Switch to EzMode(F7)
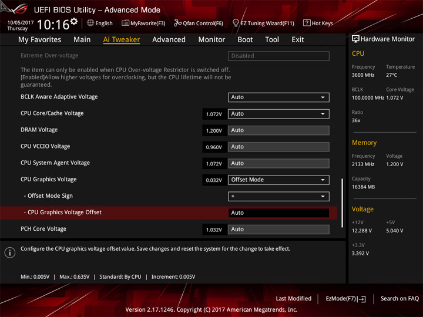Viewport: 423px width, 317px height. (x=346, y=299)
